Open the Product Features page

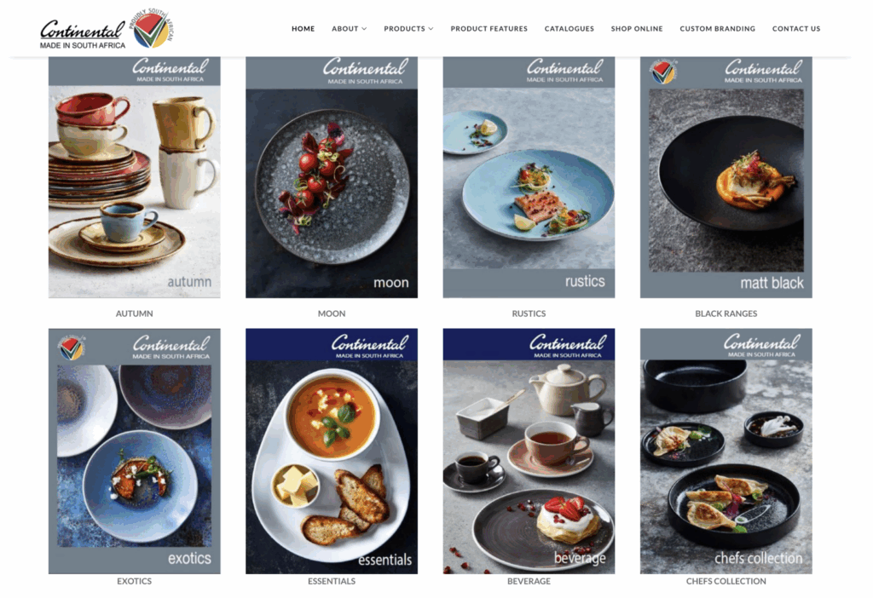tap(489, 29)
